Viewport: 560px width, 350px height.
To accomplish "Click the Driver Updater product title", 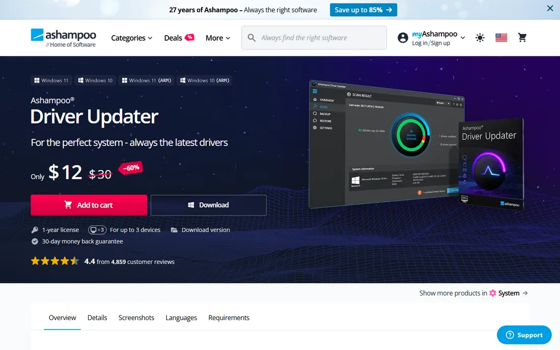I will point(94,116).
